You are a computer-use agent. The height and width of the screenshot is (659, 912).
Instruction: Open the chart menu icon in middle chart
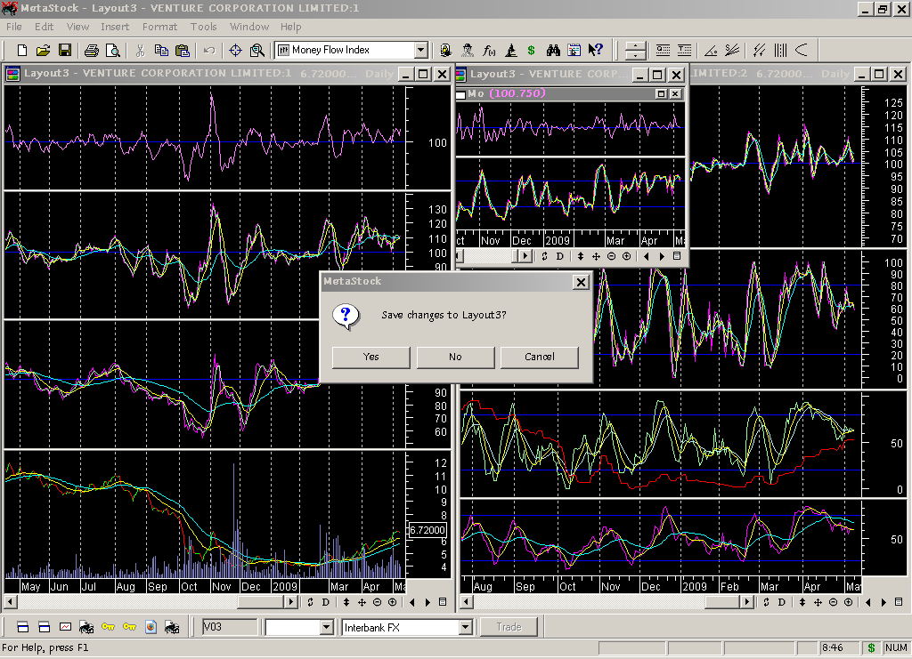pos(677,256)
